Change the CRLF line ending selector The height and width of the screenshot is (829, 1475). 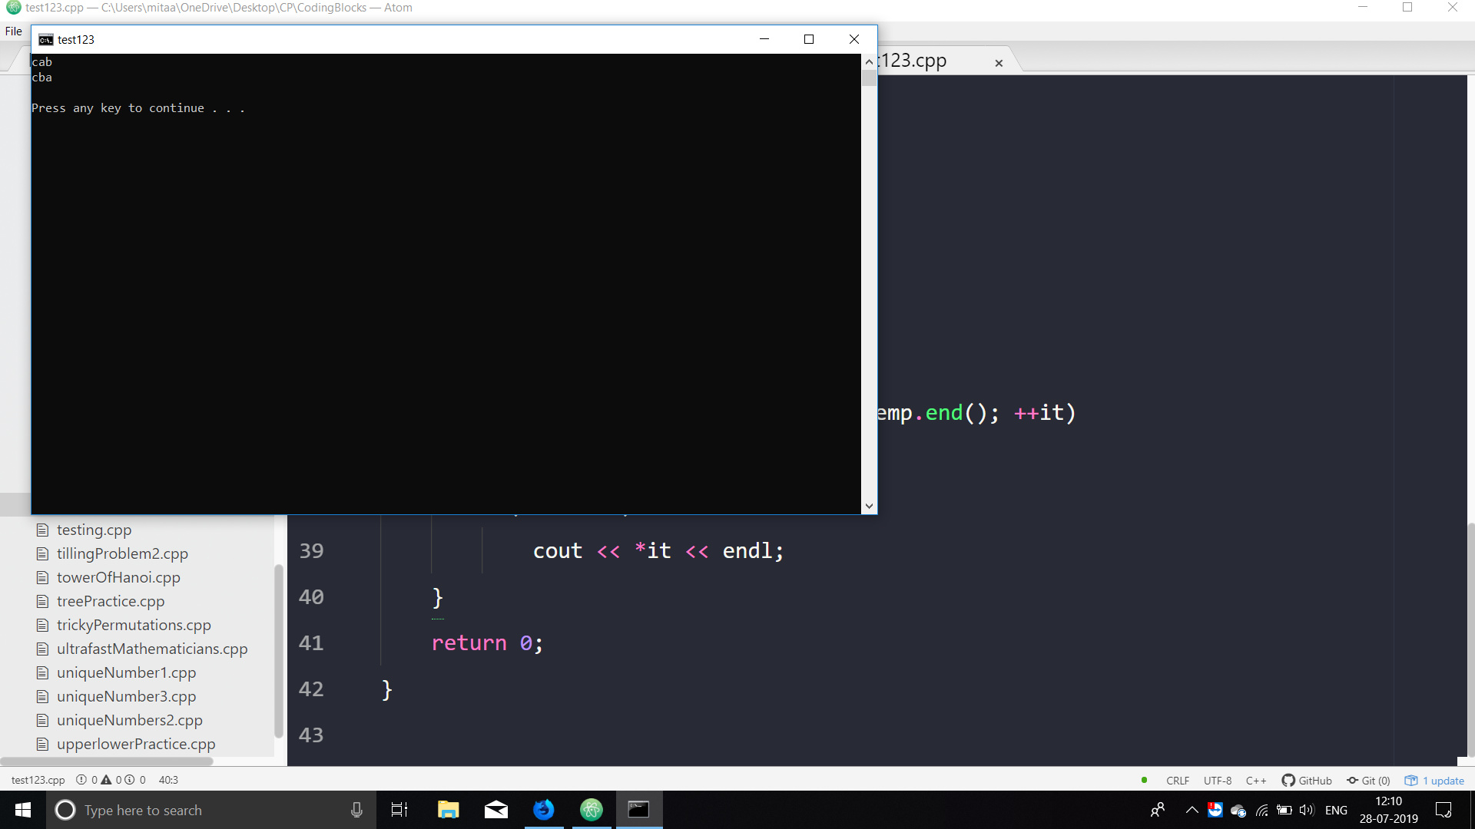(1177, 781)
